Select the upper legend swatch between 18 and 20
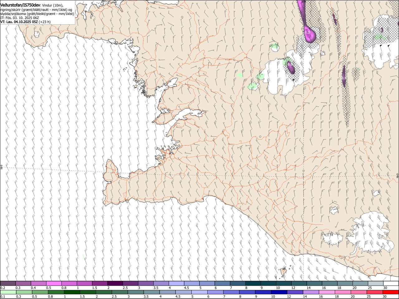Viewport: 399px width, 299px height. (x=345, y=283)
